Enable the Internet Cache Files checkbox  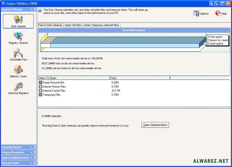pyautogui.click(x=40, y=90)
